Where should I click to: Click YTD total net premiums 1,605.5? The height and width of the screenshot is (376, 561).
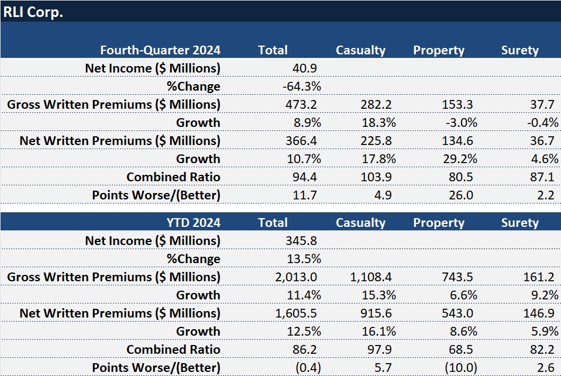tap(297, 313)
